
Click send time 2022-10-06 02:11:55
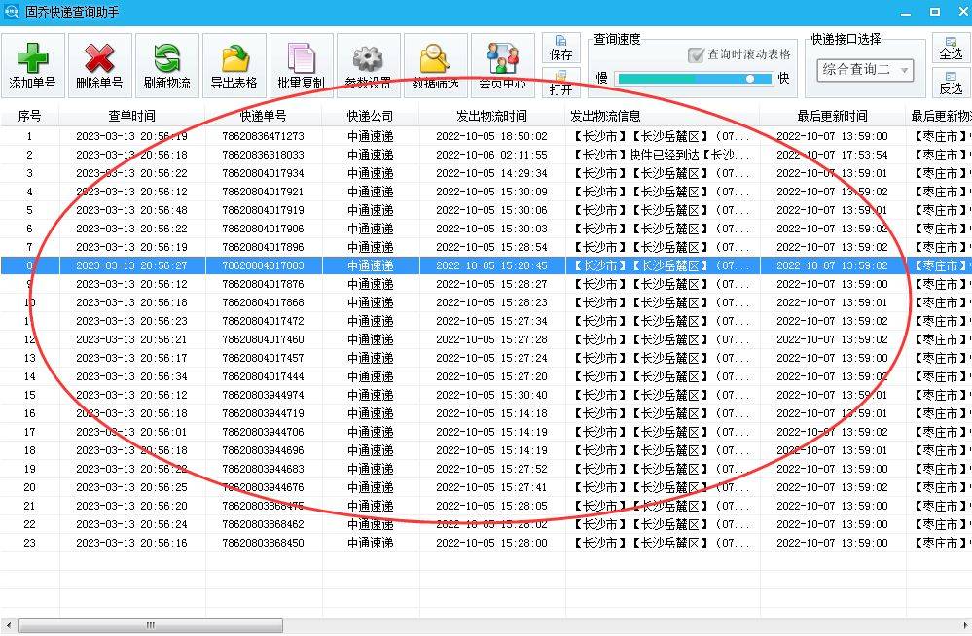[491, 155]
